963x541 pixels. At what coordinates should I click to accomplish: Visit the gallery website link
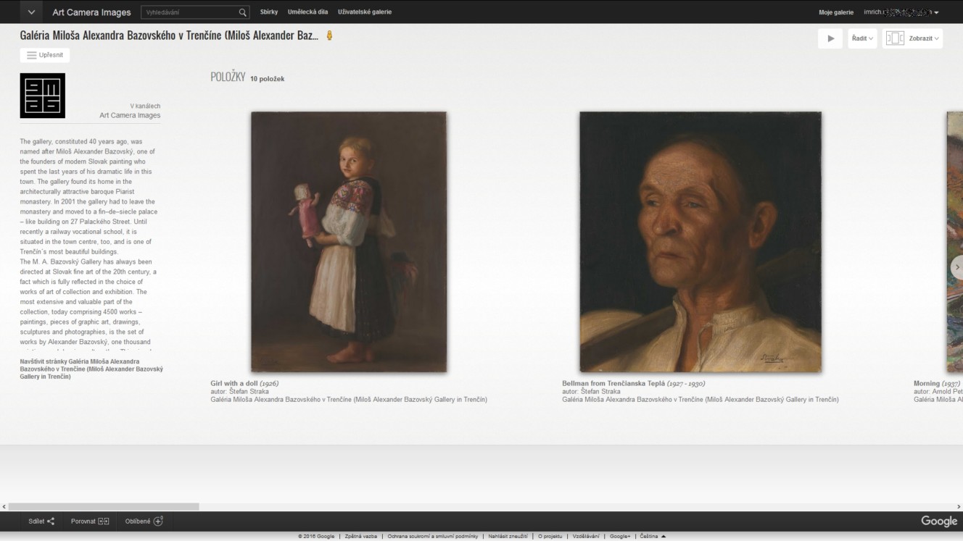[x=91, y=369]
